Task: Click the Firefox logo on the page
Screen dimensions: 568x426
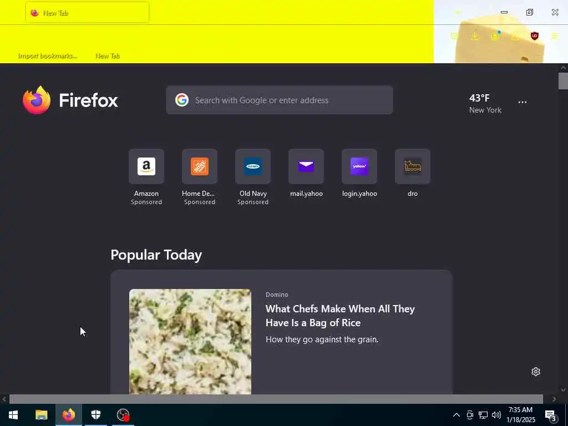Action: tap(70, 100)
